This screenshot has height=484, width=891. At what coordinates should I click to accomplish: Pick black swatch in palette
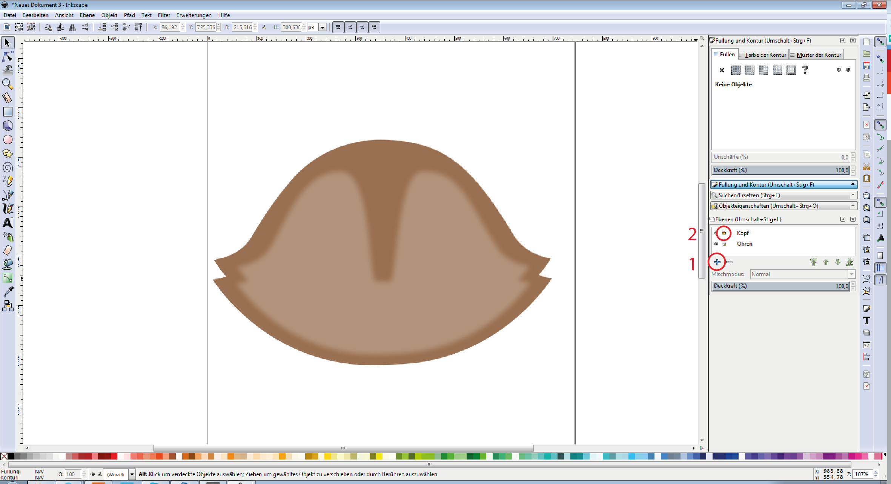(11, 456)
